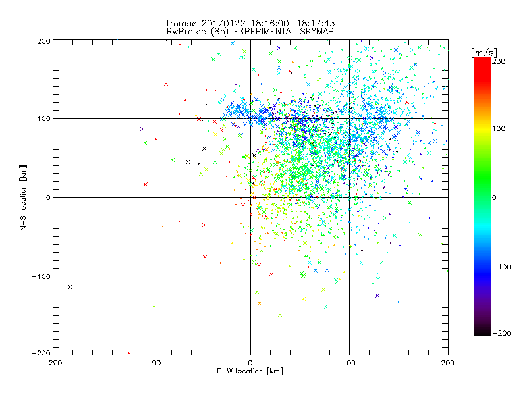Click colorbar tick label '-200'
Viewport: 527px width, 395px height.
click(501, 333)
